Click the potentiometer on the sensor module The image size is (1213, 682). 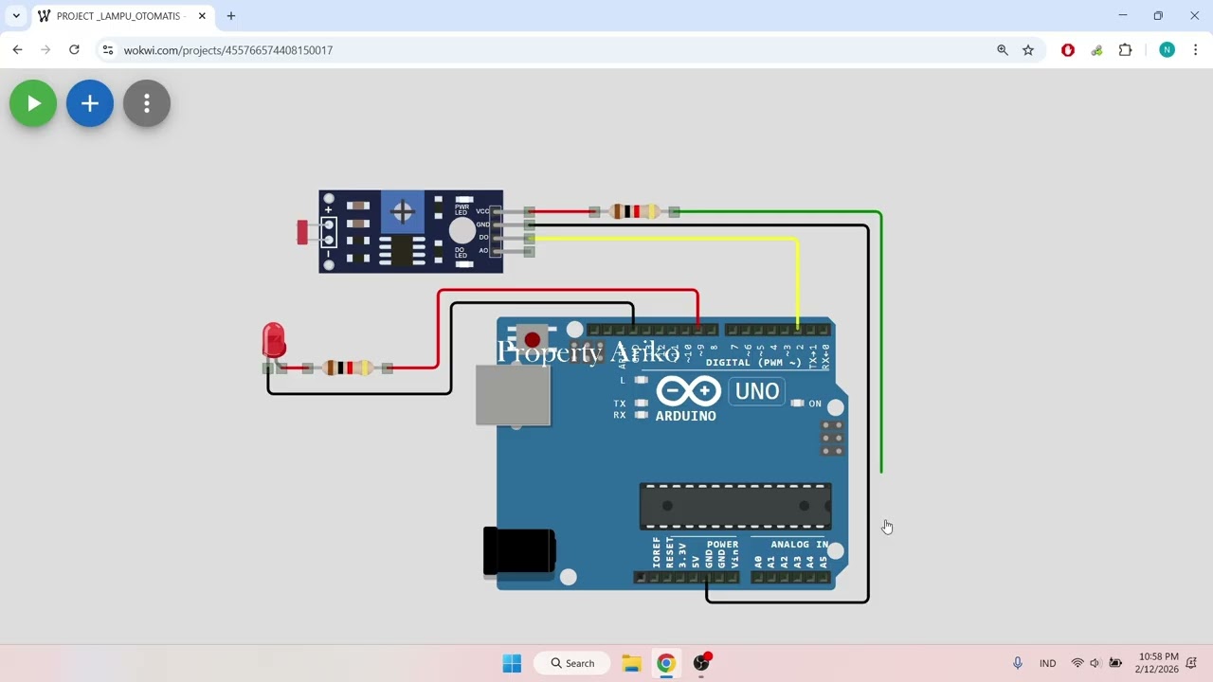click(x=403, y=212)
